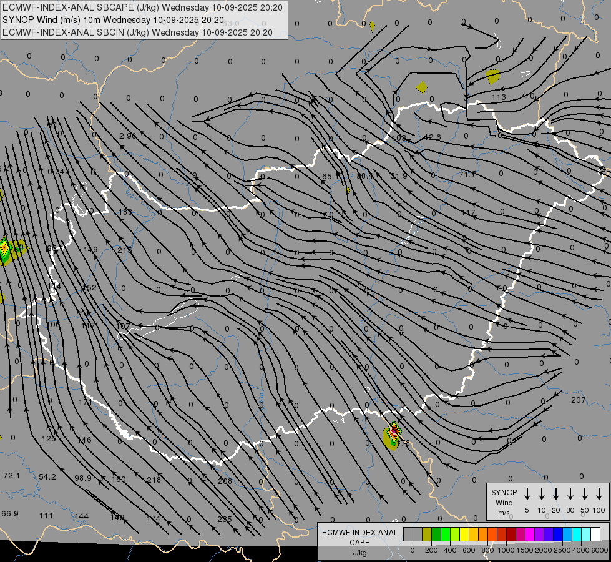This screenshot has height=562, width=611.
Task: Select the bright cyan CAPE legend swatch
Action: point(576,535)
